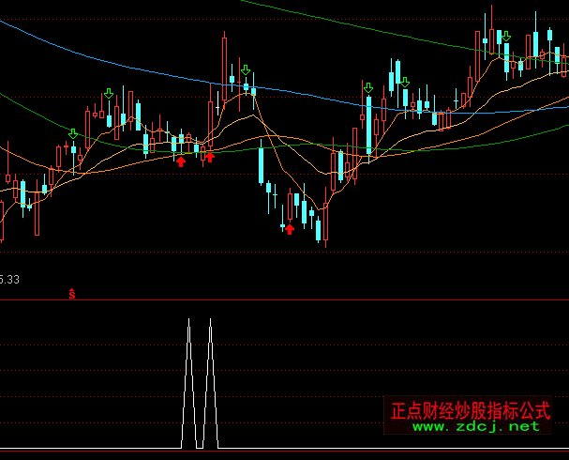Click the leftmost green down-arrow sell signal
The height and width of the screenshot is (460, 569).
pyautogui.click(x=73, y=134)
